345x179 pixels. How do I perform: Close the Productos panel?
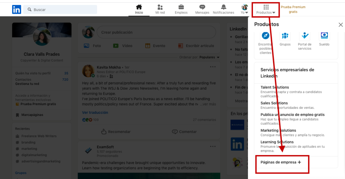pyautogui.click(x=341, y=25)
